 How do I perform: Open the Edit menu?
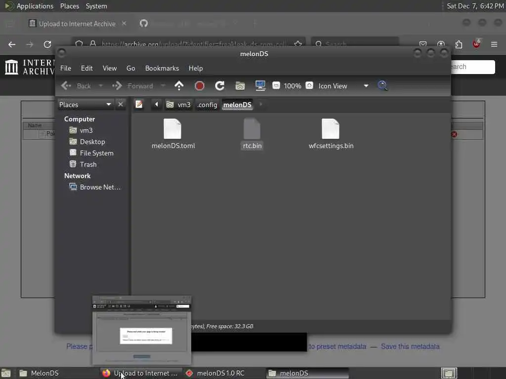coord(87,68)
